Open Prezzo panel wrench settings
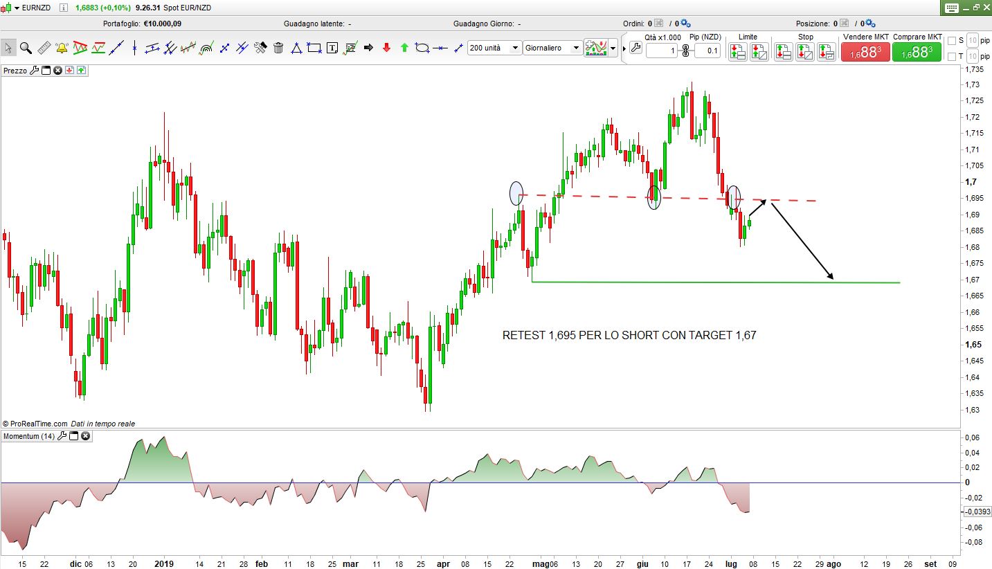Image resolution: width=992 pixels, height=569 pixels. [34, 70]
